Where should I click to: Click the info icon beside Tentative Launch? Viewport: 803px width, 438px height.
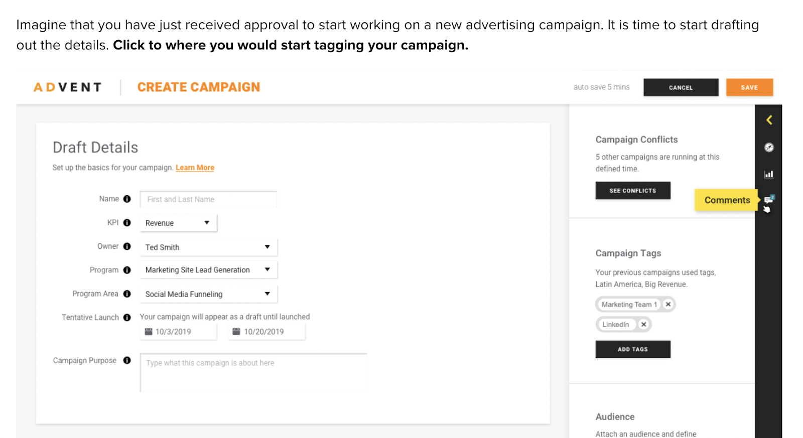click(x=127, y=317)
